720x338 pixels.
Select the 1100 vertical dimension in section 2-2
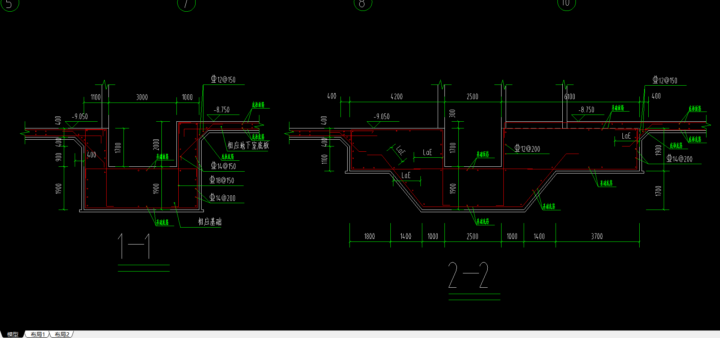point(324,159)
